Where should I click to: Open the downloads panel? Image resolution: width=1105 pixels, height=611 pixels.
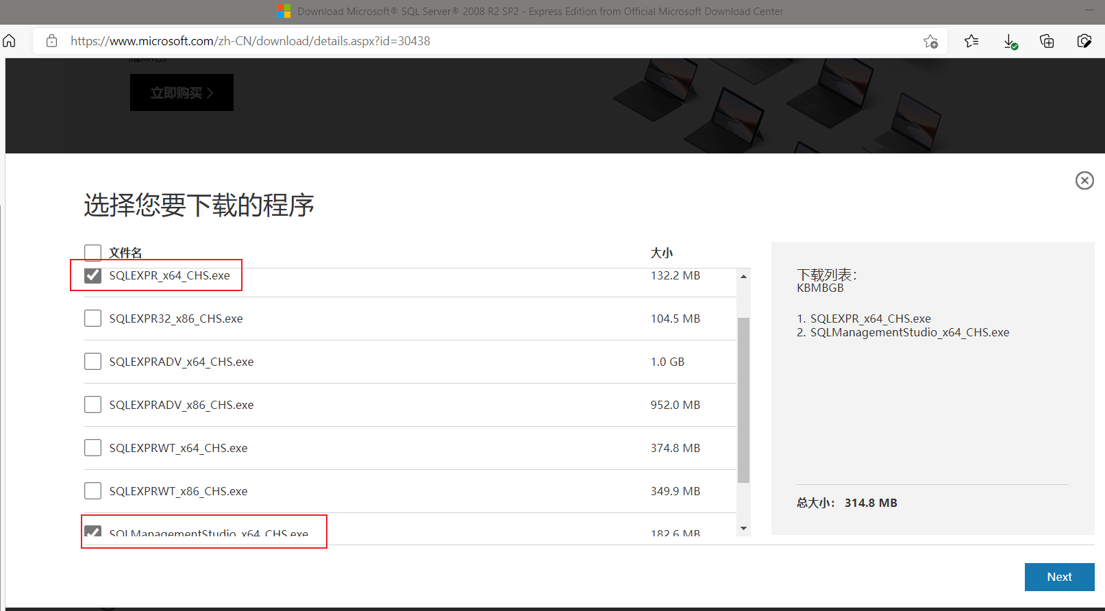tap(1010, 42)
